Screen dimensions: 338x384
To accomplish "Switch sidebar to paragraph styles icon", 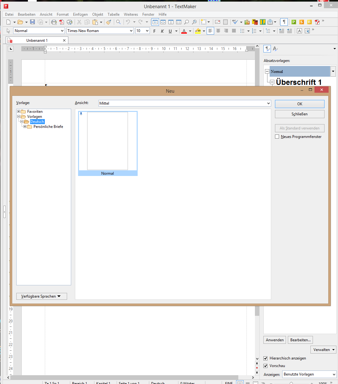I will [267, 49].
